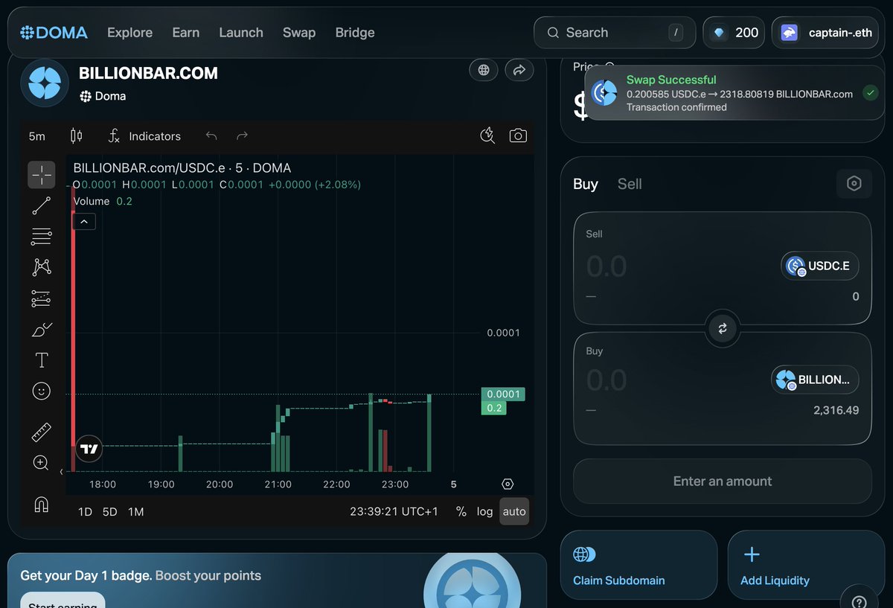Click the 200 points diamond badge

pos(734,33)
